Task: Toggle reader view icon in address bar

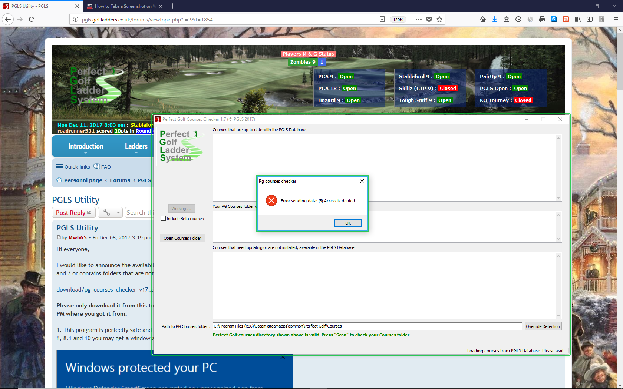Action: (x=382, y=19)
